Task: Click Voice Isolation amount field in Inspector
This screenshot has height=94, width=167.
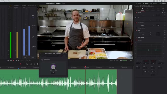Action: point(158,25)
